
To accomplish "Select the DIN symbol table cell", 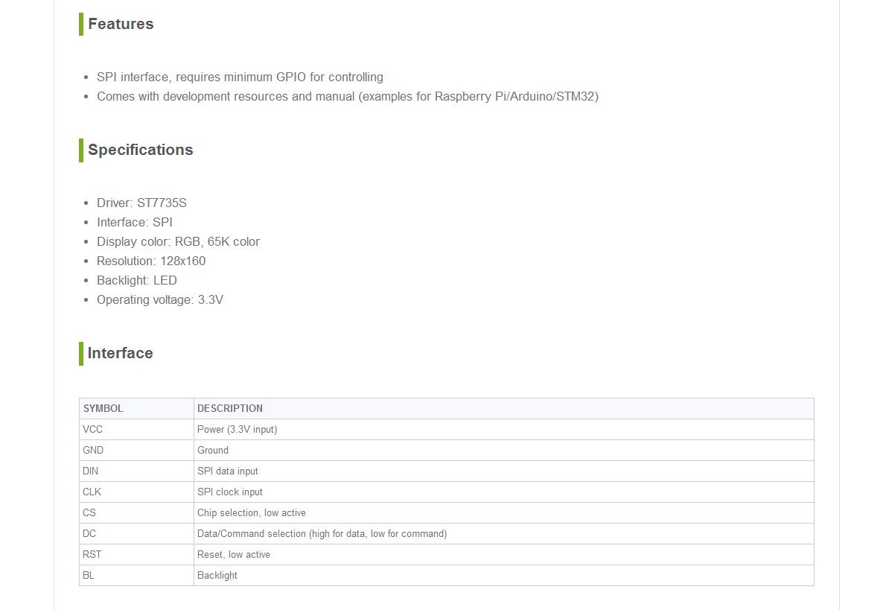I will (91, 471).
